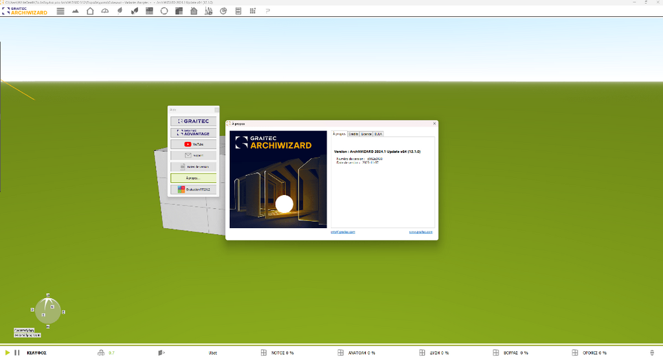
Task: Click the compactness icon beside 0.7
Action: pos(101,353)
